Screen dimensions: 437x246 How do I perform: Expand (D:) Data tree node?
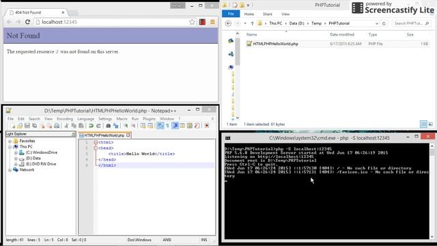click(x=16, y=159)
